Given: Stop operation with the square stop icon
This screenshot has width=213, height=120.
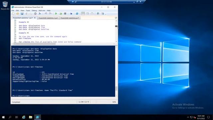Looking at the screenshot, I should tap(65, 14).
